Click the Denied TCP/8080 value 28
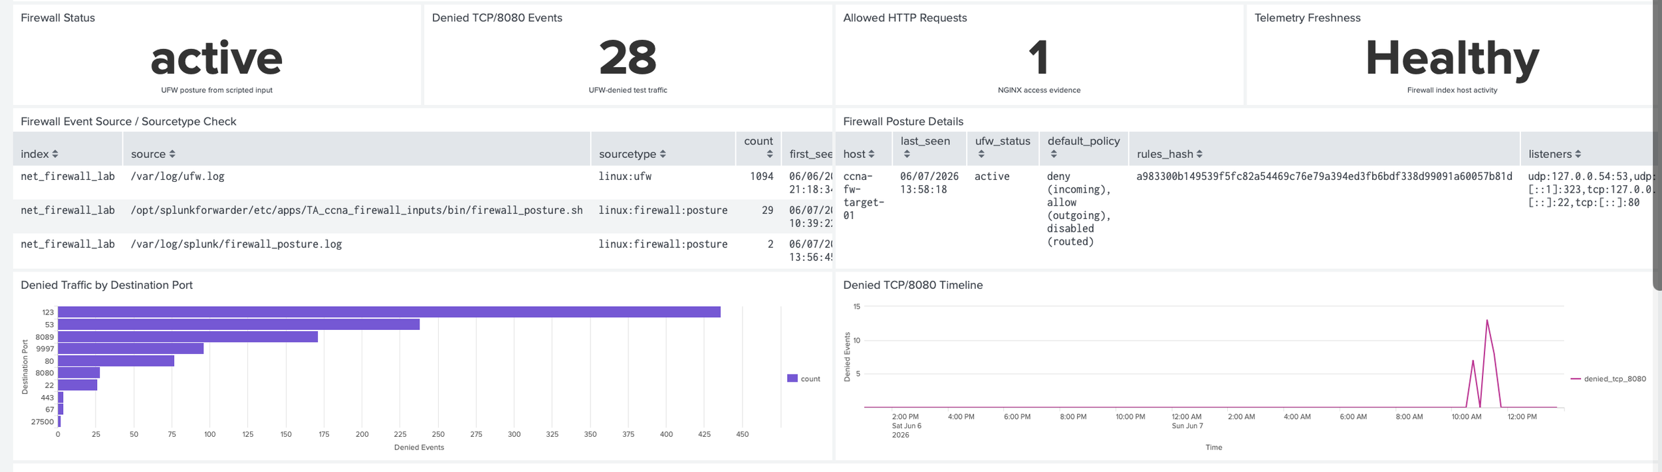This screenshot has width=1662, height=472. click(x=628, y=58)
